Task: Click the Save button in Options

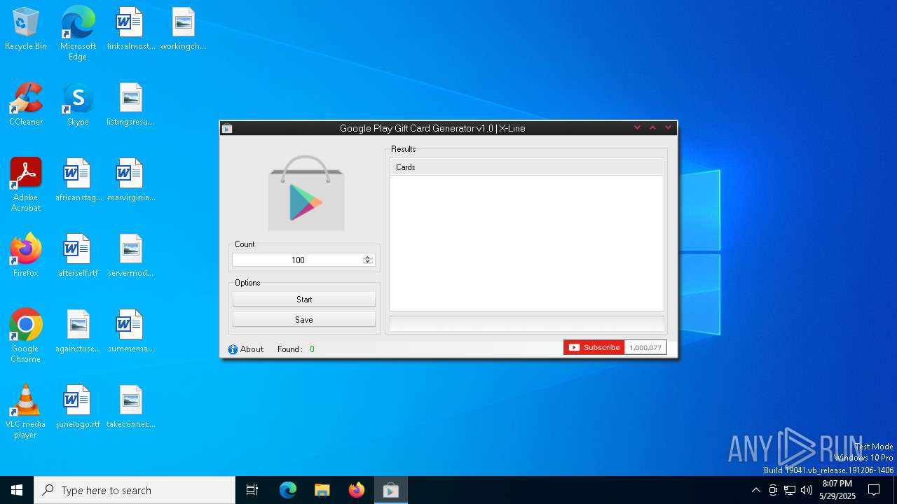Action: tap(304, 320)
